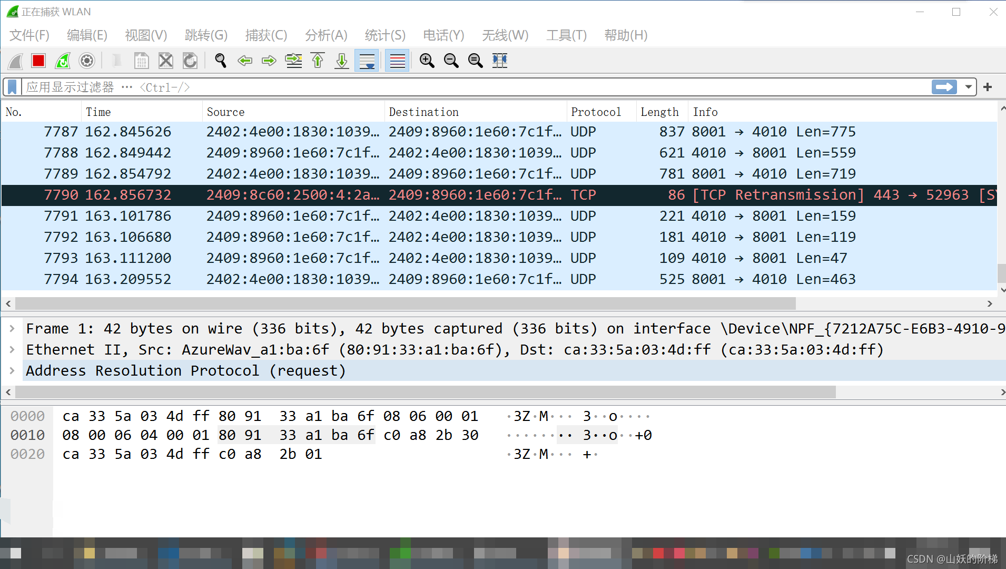
Task: Select hex offset 0020 row label
Action: coord(28,454)
